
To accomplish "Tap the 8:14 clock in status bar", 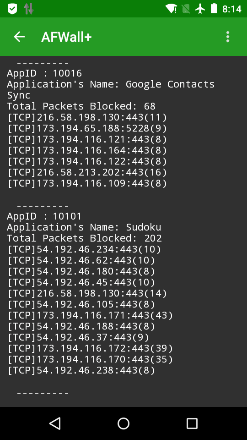I will (232, 9).
